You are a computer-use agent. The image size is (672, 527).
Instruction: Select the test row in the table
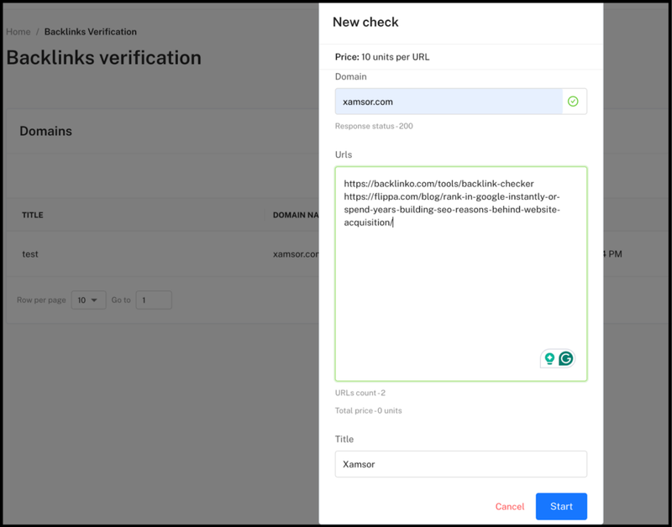(x=30, y=253)
